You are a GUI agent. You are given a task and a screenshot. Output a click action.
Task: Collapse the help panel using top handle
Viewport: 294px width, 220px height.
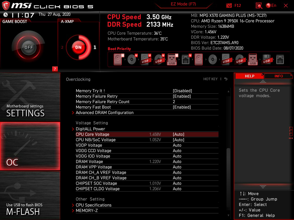[263, 81]
